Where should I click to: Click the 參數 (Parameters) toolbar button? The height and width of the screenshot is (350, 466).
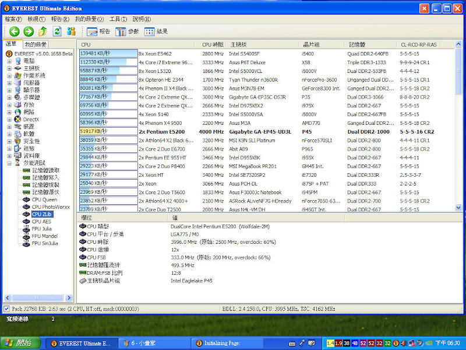click(128, 32)
